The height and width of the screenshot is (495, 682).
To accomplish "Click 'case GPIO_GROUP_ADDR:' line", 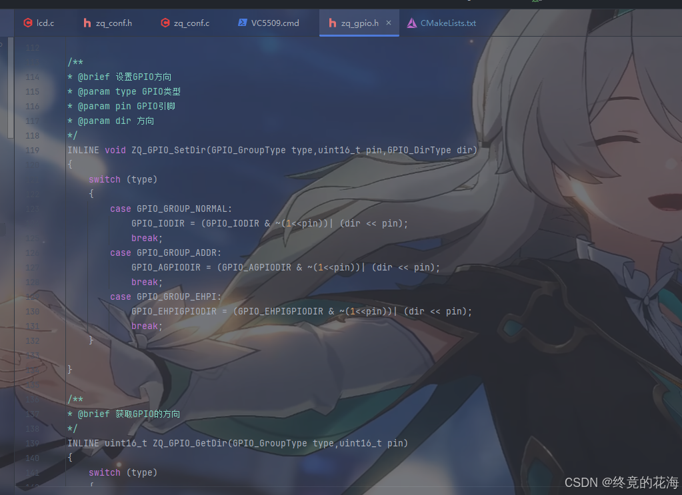I will (166, 253).
